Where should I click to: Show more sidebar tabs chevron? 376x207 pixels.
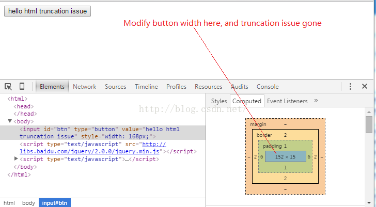(316, 100)
